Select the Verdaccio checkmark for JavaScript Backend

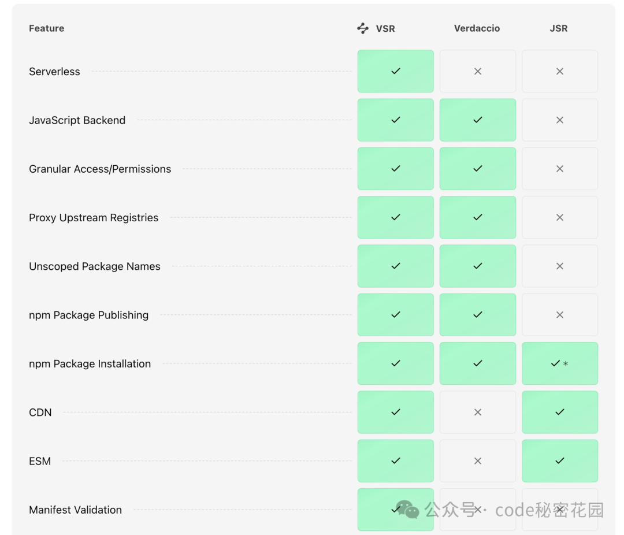tap(478, 120)
